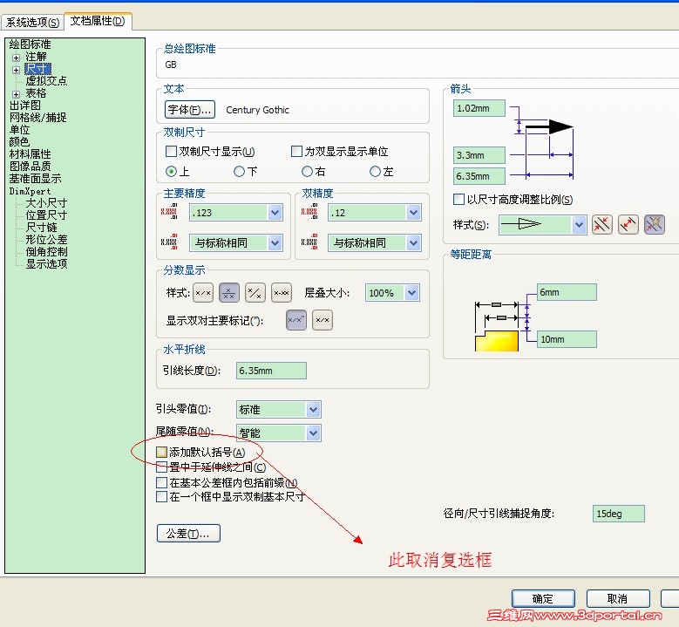Select the 上 radio button
Image resolution: width=679 pixels, height=627 pixels.
coord(172,172)
